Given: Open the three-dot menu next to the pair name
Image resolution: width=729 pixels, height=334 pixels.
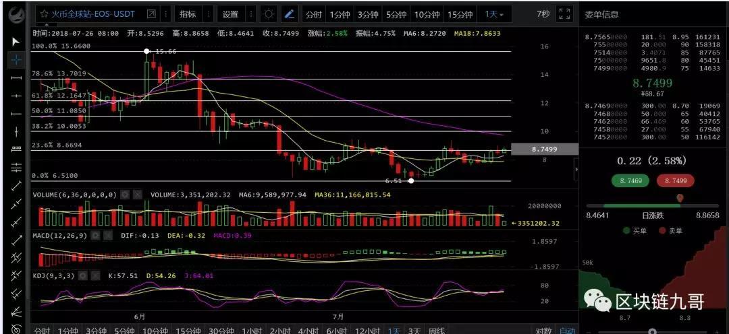Looking at the screenshot, I should click(x=166, y=14).
